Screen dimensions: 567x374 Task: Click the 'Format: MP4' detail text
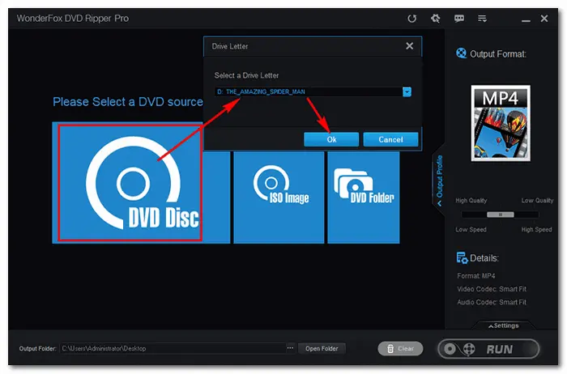pyautogui.click(x=476, y=276)
